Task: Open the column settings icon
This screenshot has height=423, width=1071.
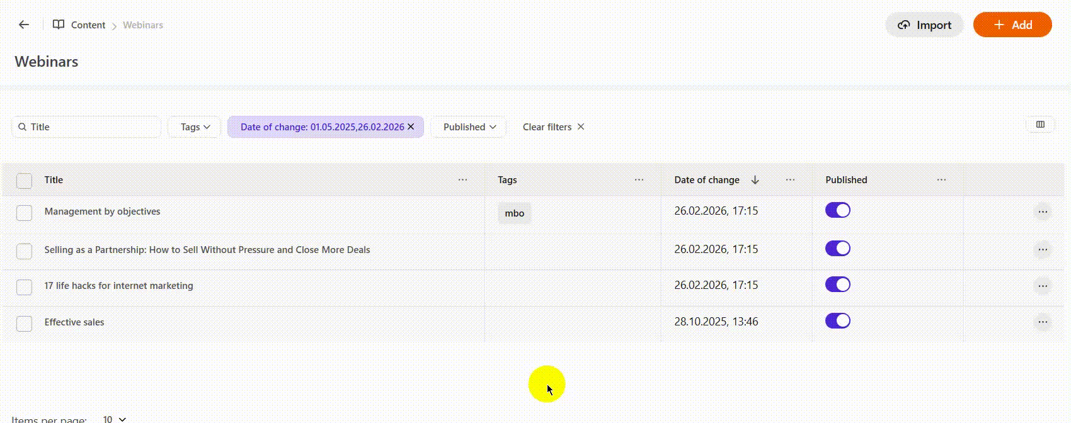Action: (1040, 125)
